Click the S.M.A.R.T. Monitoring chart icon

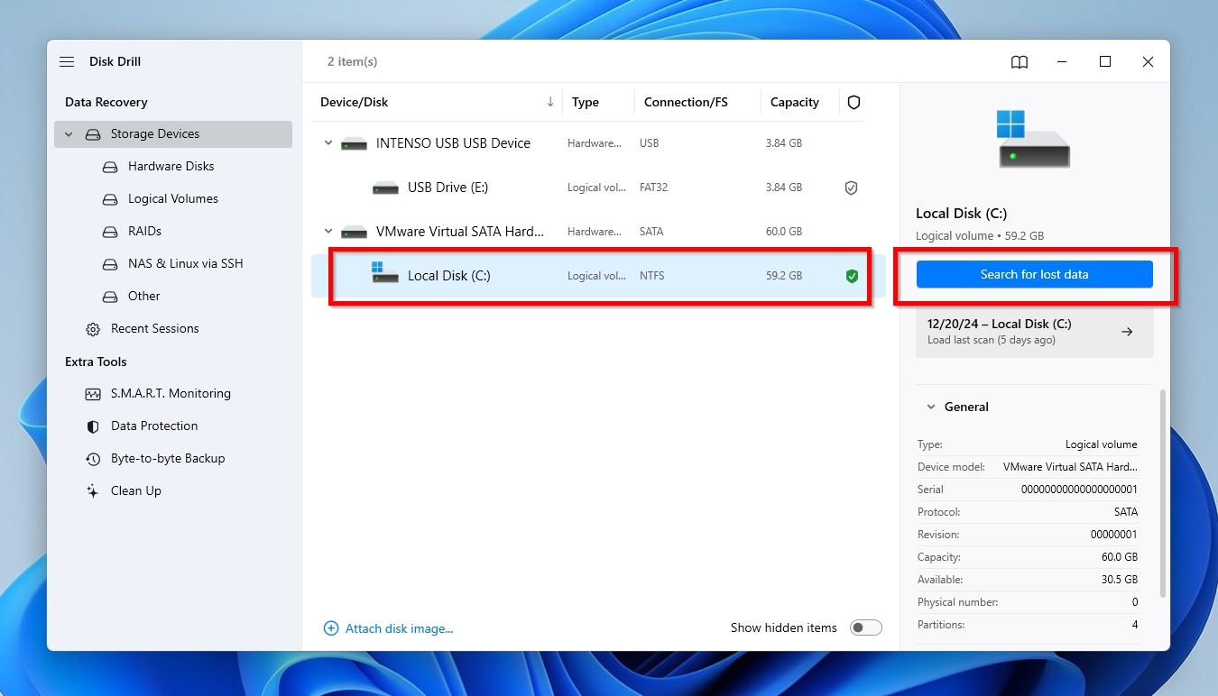(x=93, y=394)
